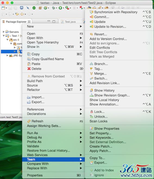The width and height of the screenshot is (154, 179).
Task: Close the Package Explorer tab
Action: point(29,22)
